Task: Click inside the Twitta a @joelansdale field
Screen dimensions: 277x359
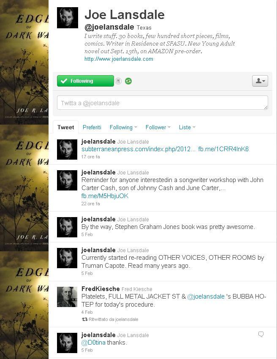Action: (162, 103)
